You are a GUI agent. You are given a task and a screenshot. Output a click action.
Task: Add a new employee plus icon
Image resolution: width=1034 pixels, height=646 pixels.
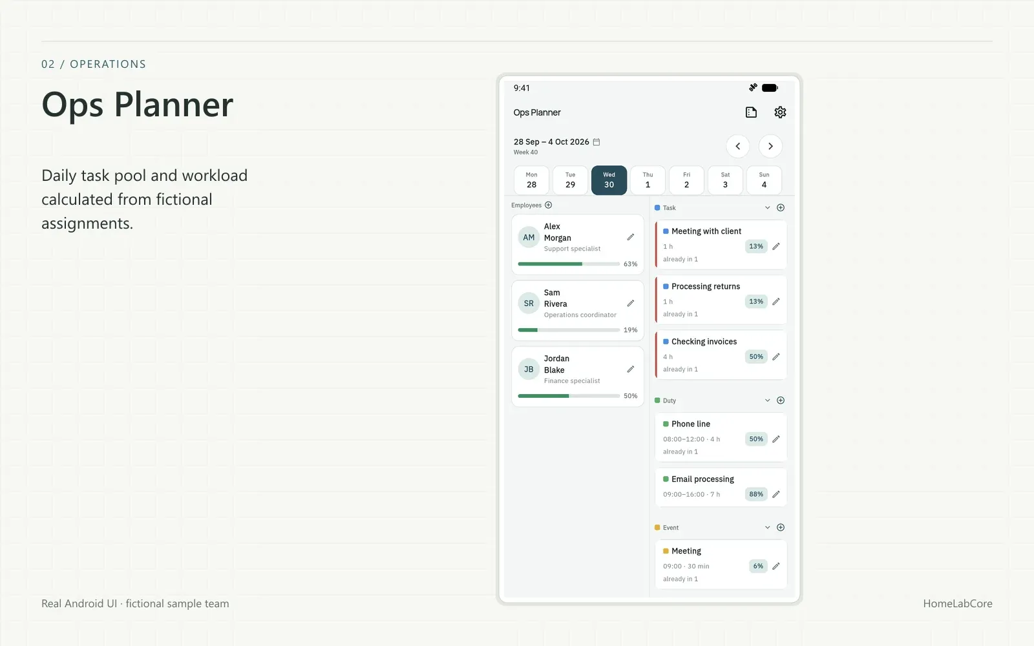point(549,205)
